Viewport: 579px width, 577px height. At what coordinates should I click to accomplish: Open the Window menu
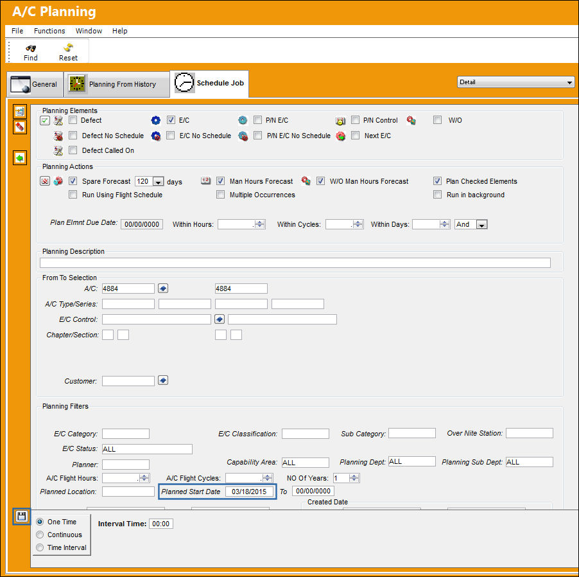click(x=89, y=31)
